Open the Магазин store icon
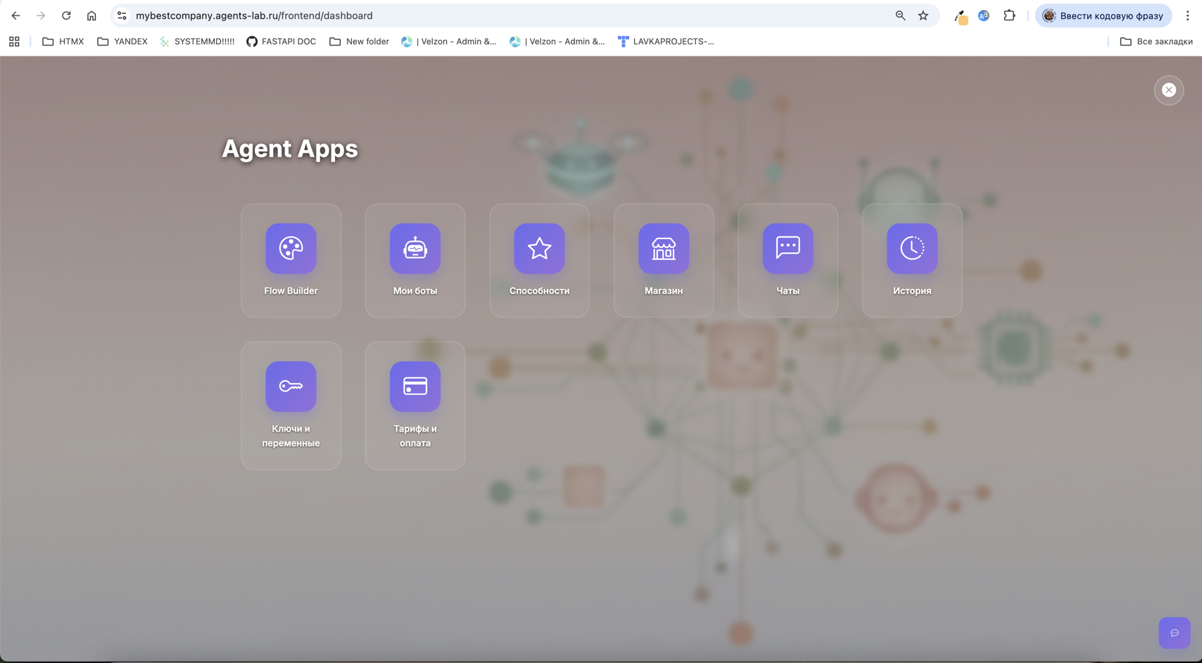This screenshot has height=663, width=1202. point(663,249)
